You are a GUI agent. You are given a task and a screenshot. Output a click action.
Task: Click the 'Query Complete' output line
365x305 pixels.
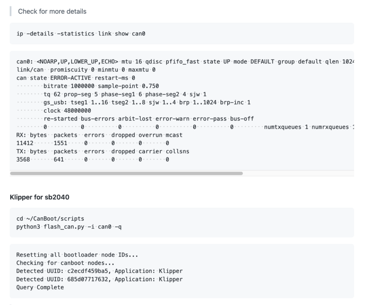click(x=40, y=288)
